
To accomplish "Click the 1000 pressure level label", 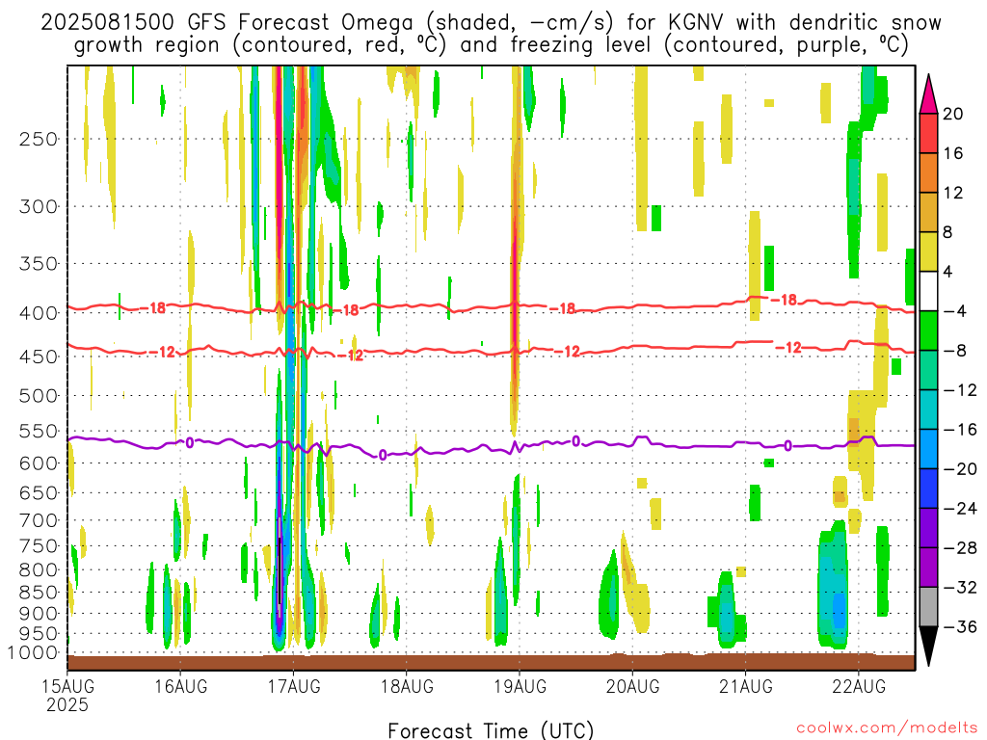I will click(33, 652).
